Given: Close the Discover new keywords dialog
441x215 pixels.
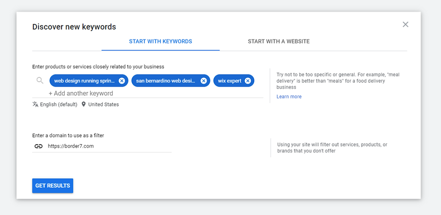Looking at the screenshot, I should pos(405,24).
